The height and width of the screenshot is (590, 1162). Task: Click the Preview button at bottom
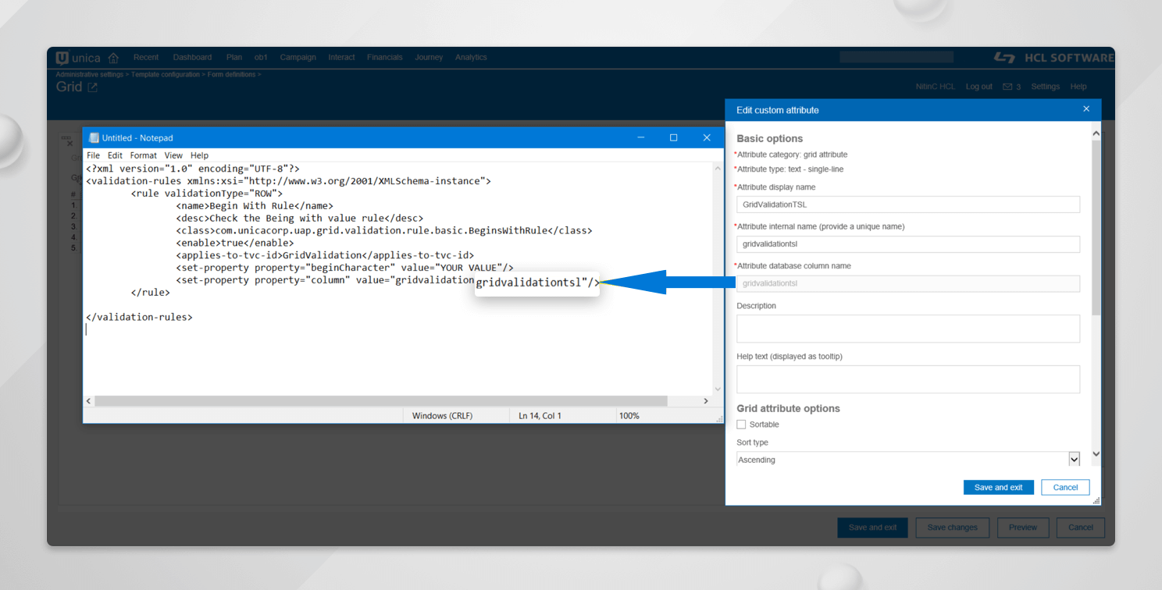click(1023, 527)
